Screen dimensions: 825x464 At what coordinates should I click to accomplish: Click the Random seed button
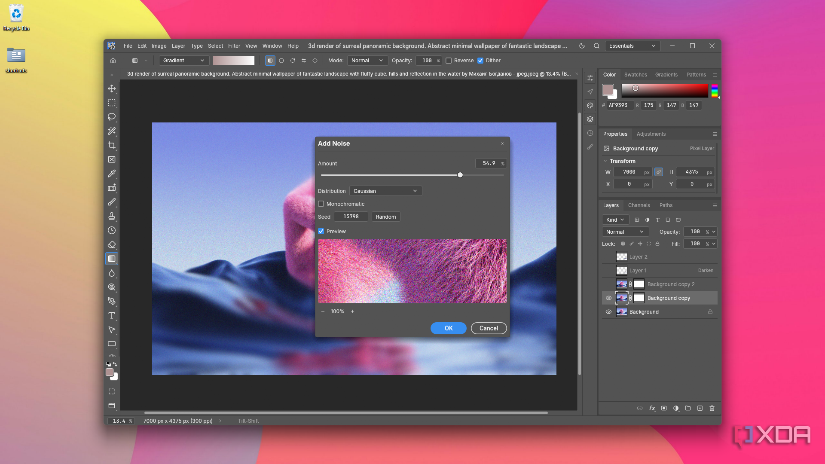(x=386, y=217)
